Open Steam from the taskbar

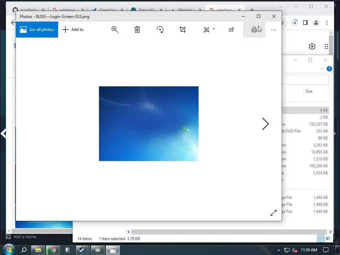82,250
